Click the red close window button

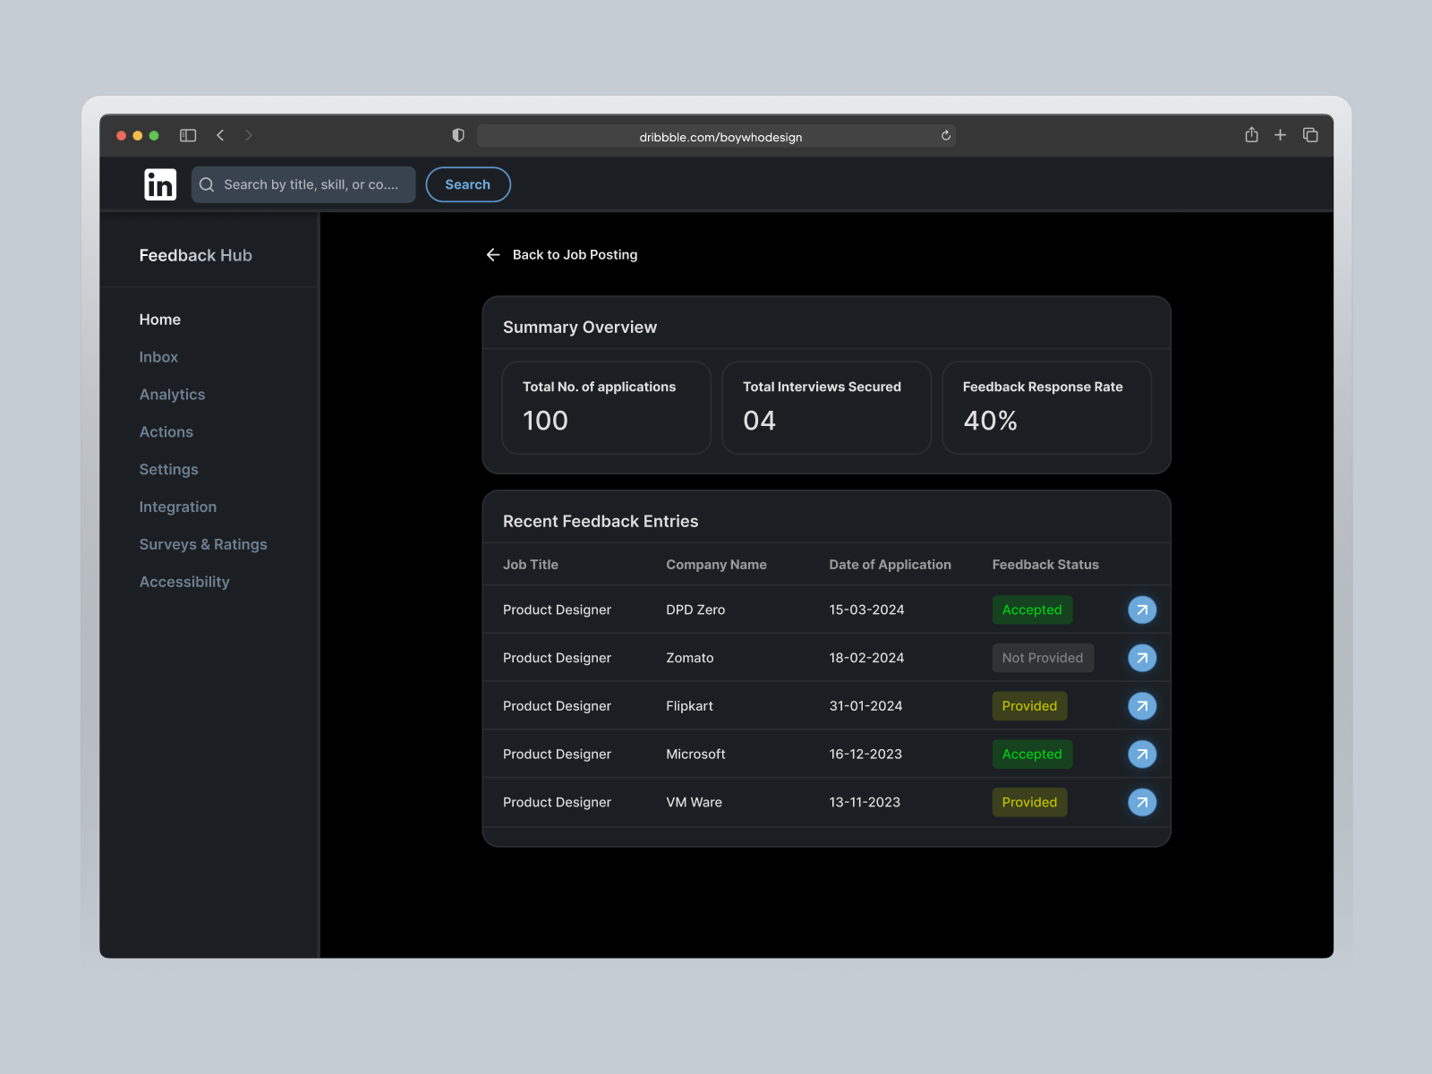pos(122,136)
